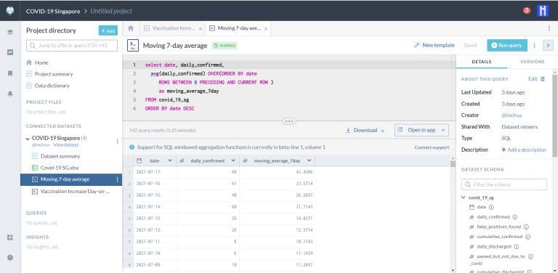Collapse the details side panel arrow
This screenshot has height=273, width=558.
point(548,45)
